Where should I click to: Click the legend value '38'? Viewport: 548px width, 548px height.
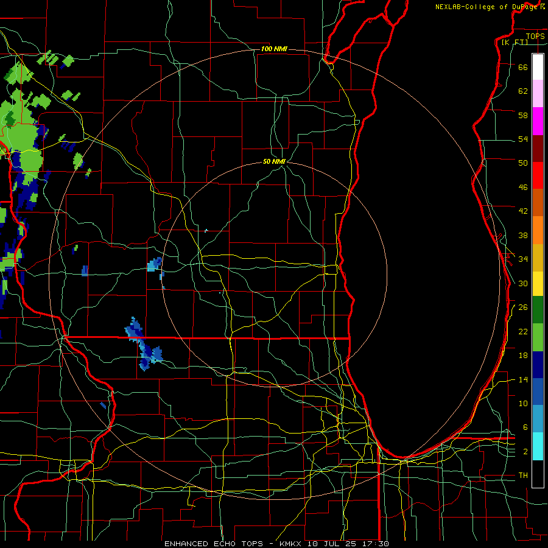tap(523, 235)
